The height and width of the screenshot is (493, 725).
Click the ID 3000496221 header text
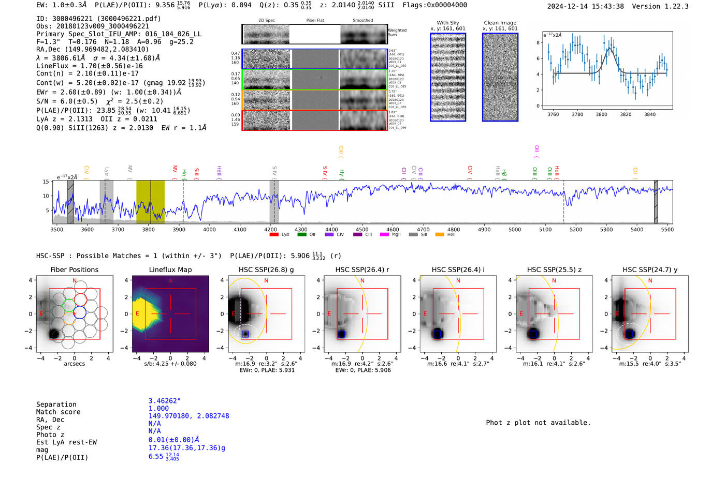(98, 19)
